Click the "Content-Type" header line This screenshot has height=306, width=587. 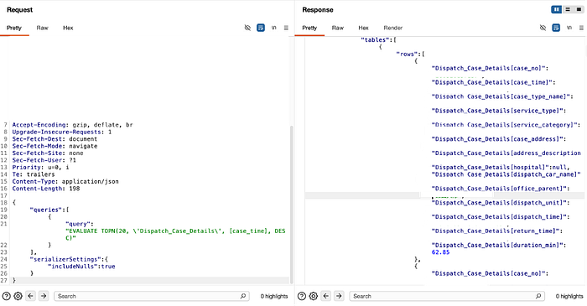click(65, 181)
